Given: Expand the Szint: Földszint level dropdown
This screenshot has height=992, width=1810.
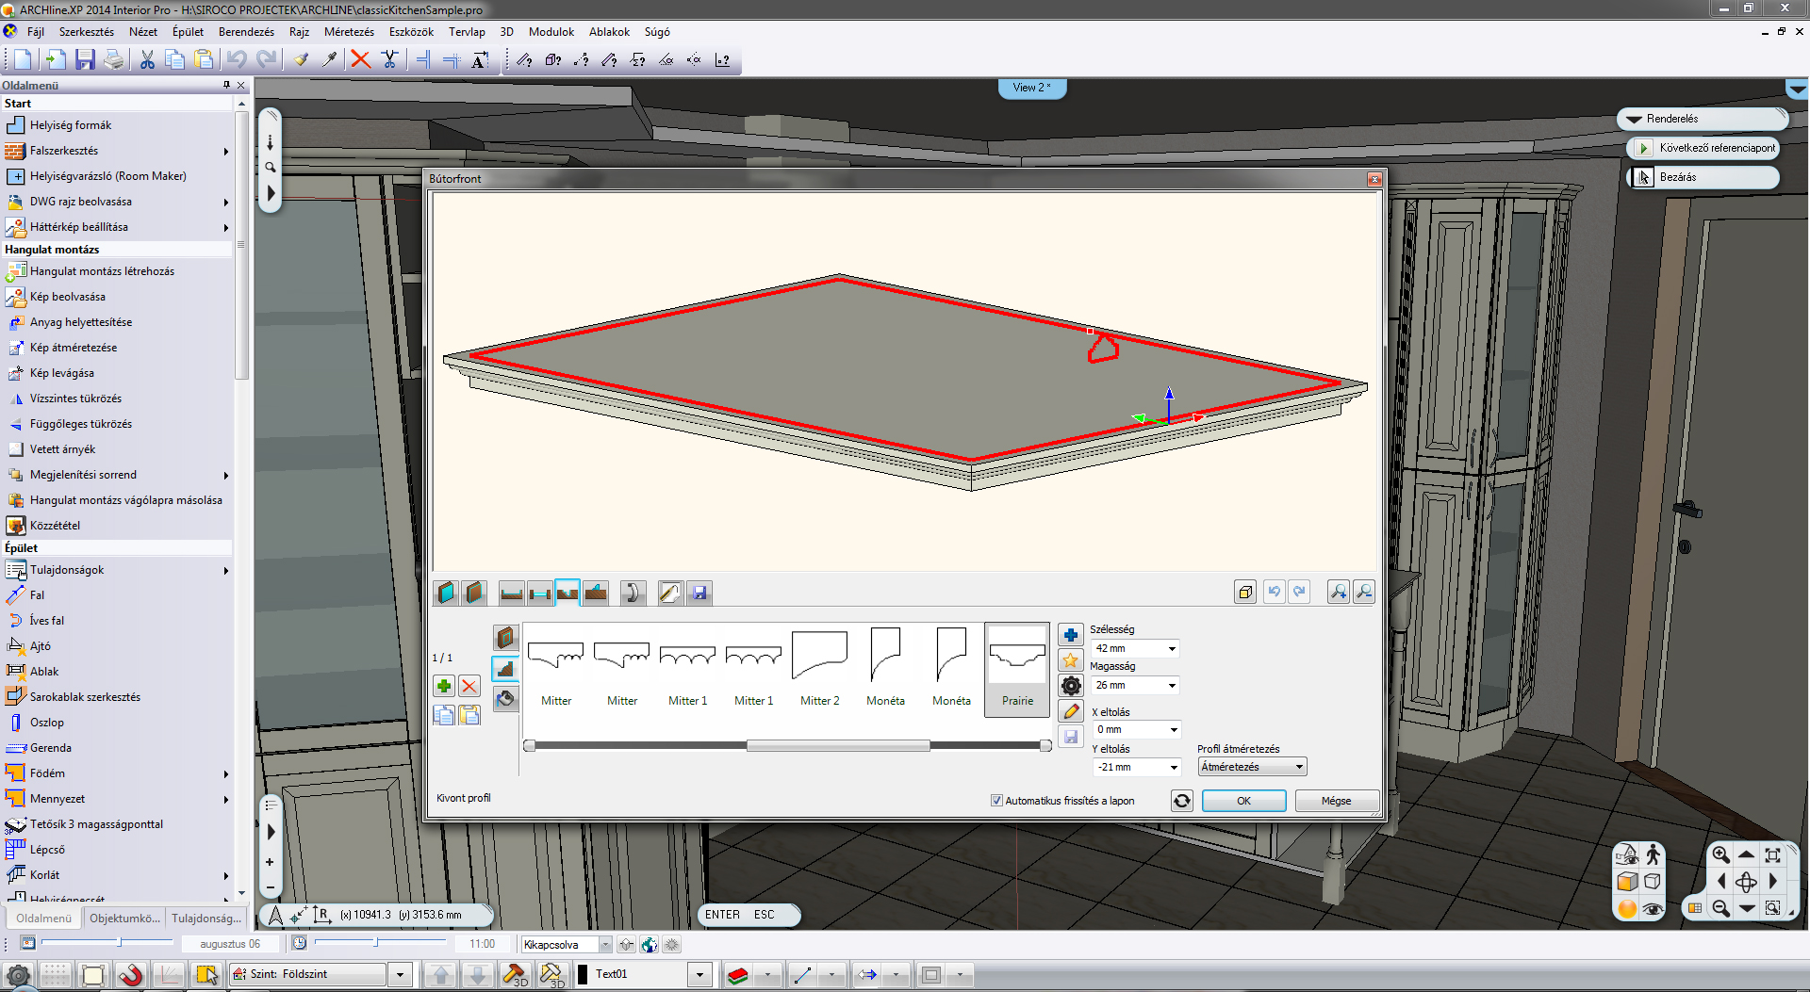Looking at the screenshot, I should pyautogui.click(x=401, y=975).
